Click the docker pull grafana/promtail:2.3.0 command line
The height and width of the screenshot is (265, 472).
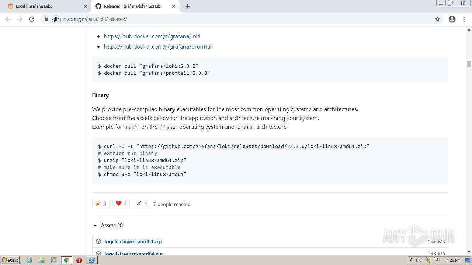(x=154, y=73)
